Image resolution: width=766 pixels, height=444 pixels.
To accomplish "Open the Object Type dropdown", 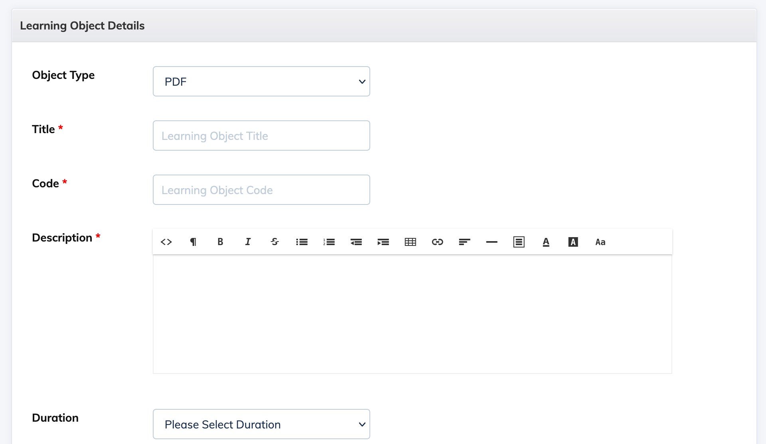I will coord(261,81).
